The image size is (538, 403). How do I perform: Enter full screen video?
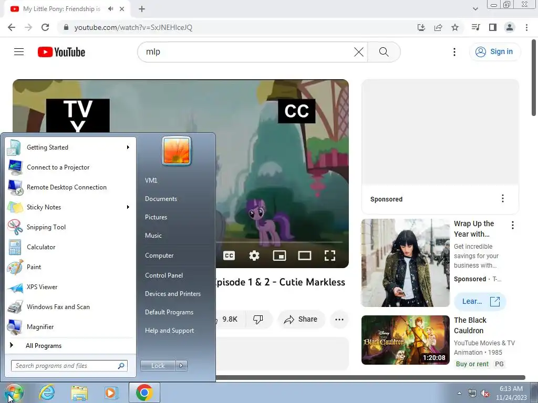pos(330,256)
